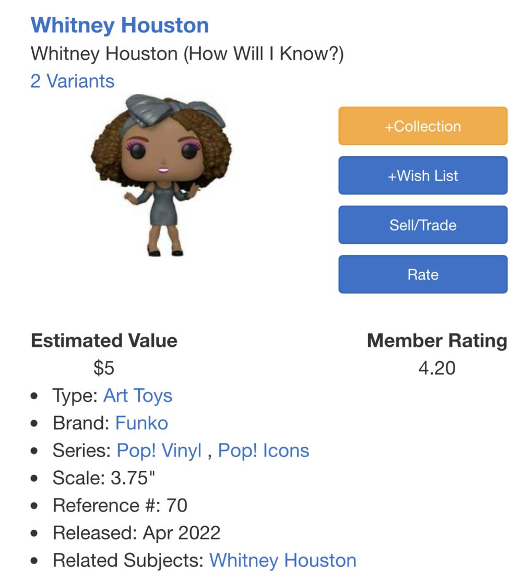Open the Pop! Icons series link
This screenshot has height=581, width=522.
click(263, 449)
